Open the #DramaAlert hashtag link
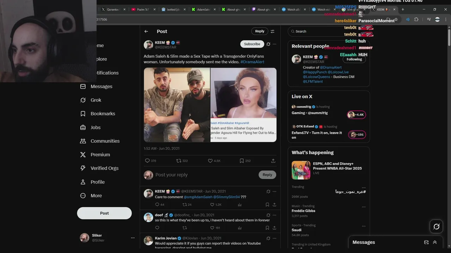Viewport: 451px width, 253px height. coord(252,62)
